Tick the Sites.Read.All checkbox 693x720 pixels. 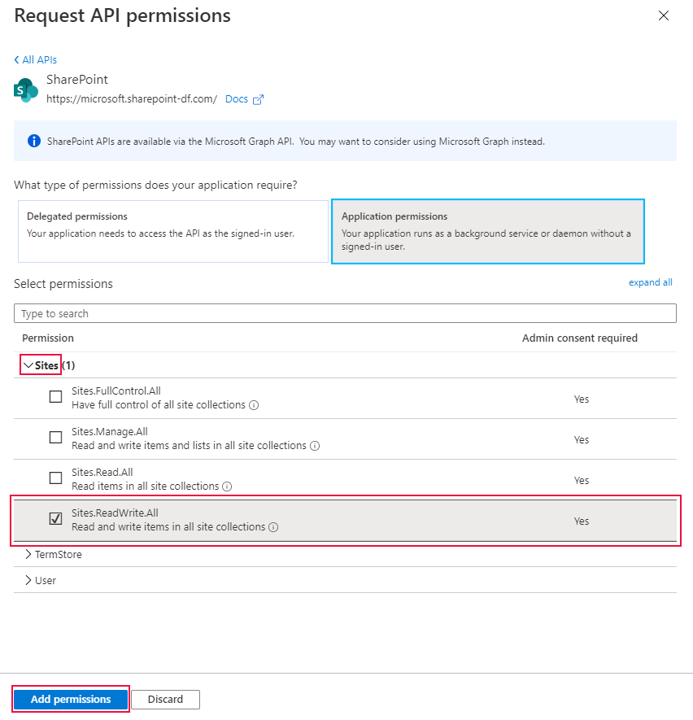(x=55, y=478)
